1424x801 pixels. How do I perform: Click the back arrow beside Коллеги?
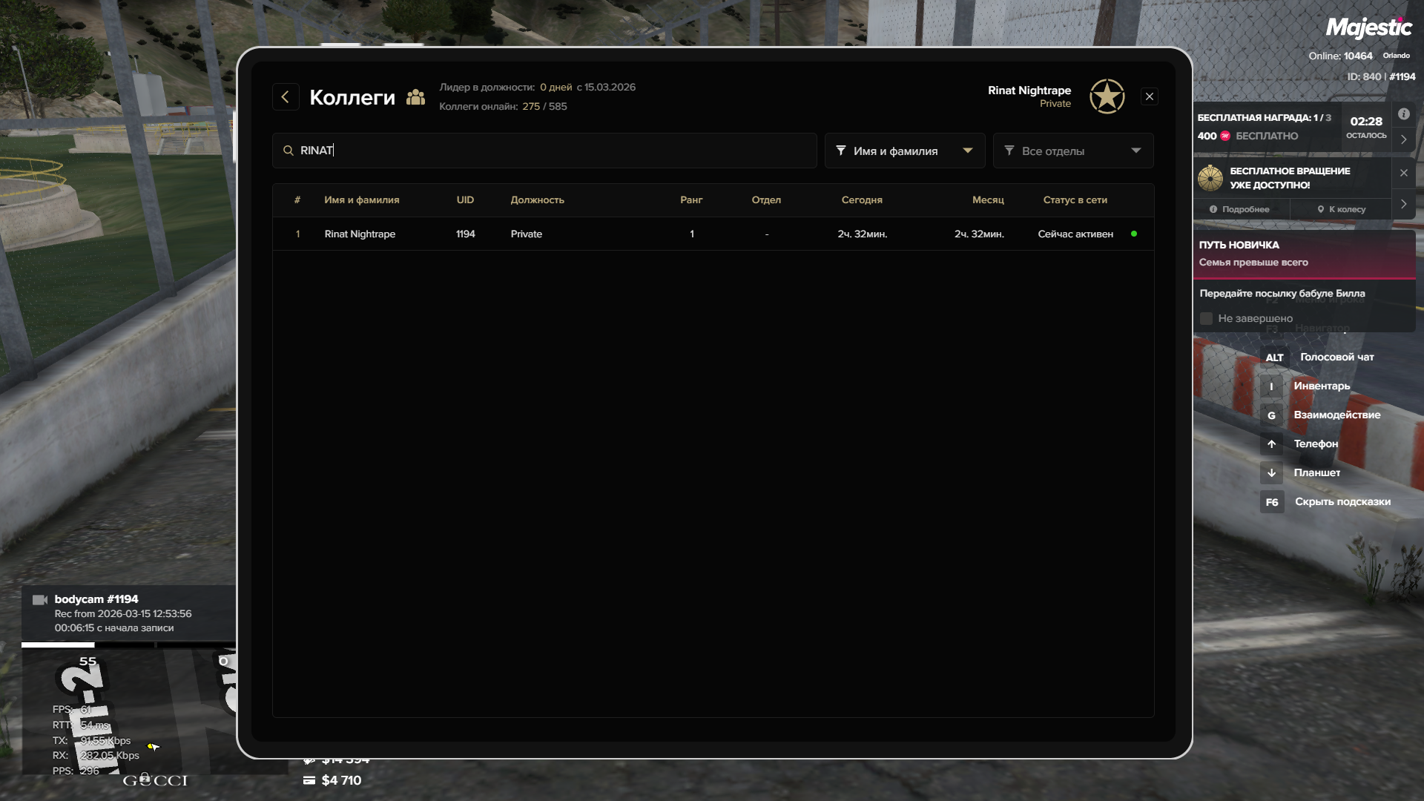[x=286, y=97]
